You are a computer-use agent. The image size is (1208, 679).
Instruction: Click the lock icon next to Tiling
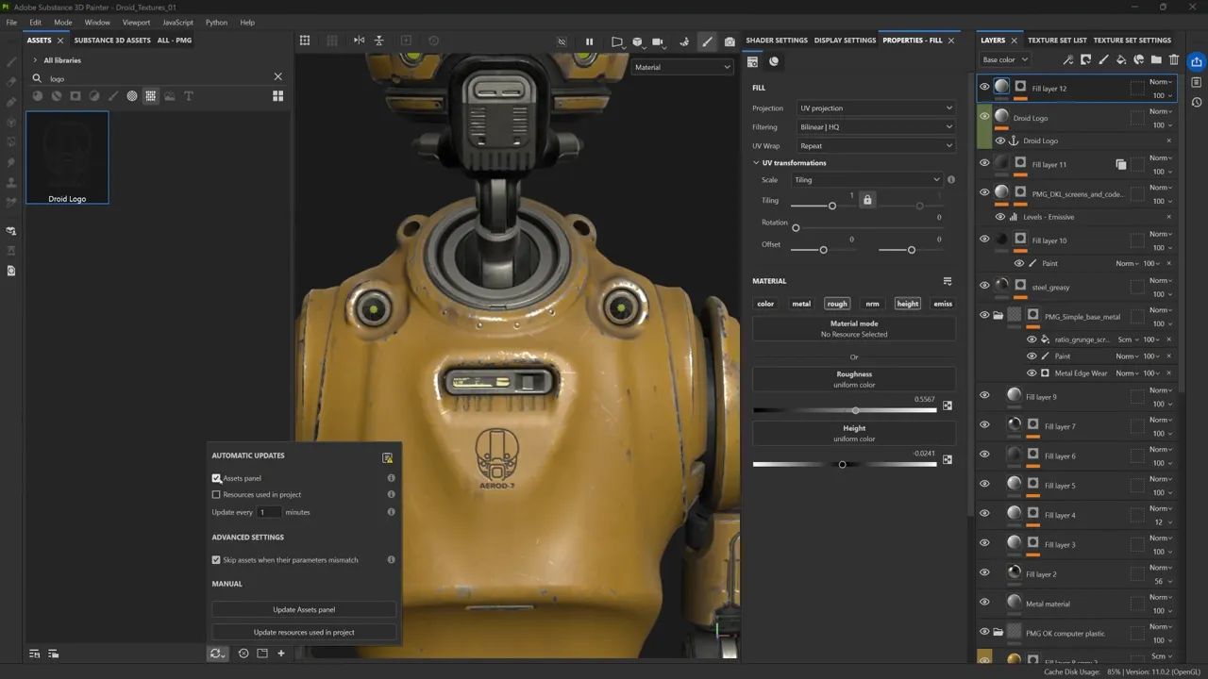(x=867, y=200)
